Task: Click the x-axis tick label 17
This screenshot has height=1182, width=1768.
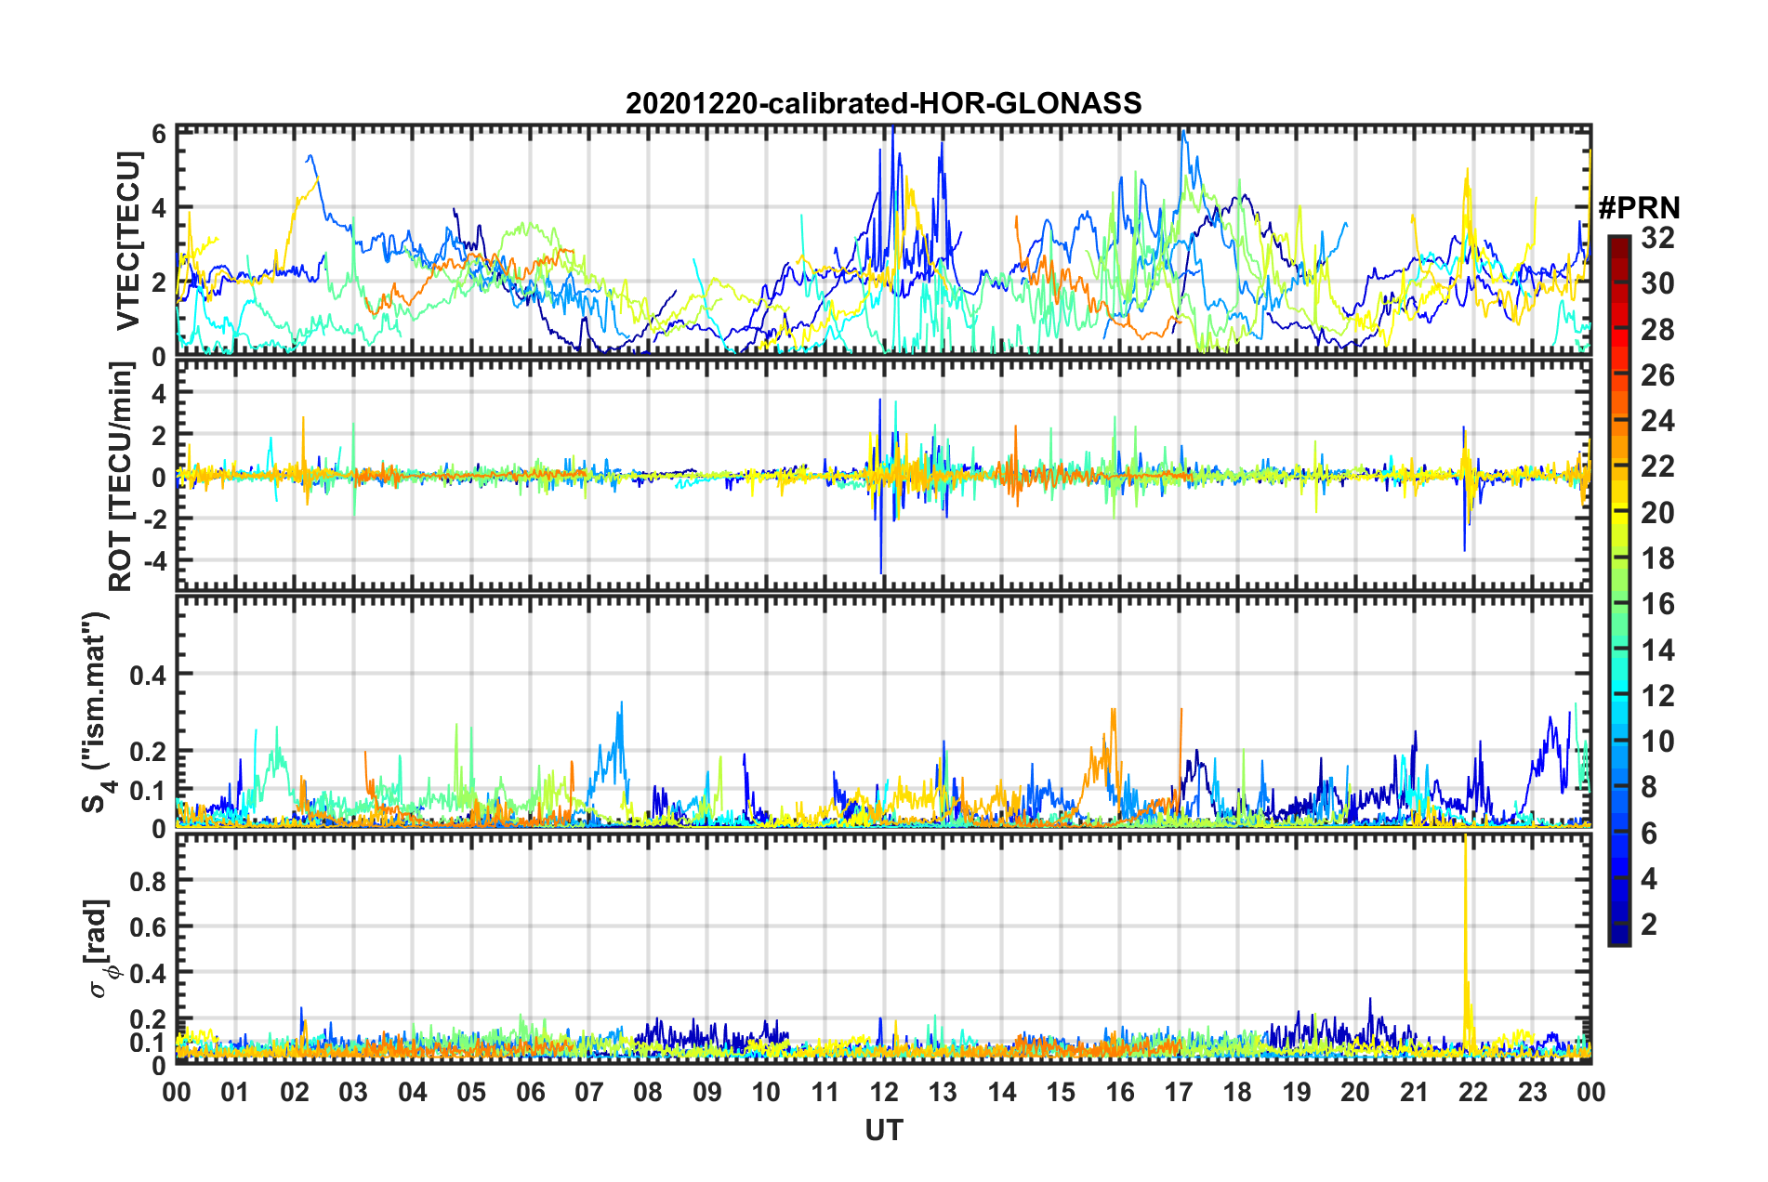Action: pyautogui.click(x=1179, y=1093)
